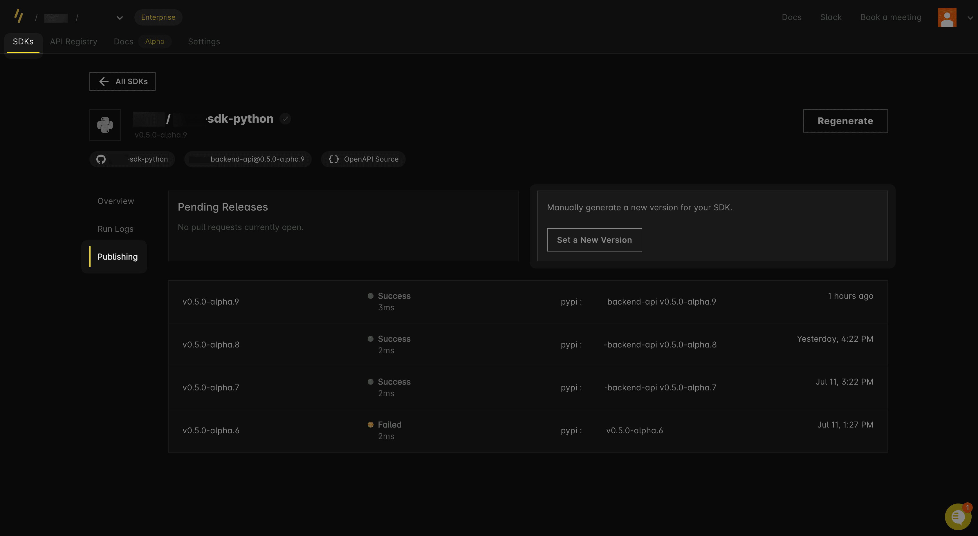Open the Docs Alpha tab
Viewport: 978px width, 536px height.
pyautogui.click(x=142, y=41)
